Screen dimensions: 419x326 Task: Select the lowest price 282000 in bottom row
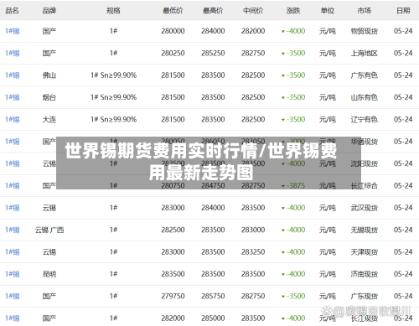point(173,318)
